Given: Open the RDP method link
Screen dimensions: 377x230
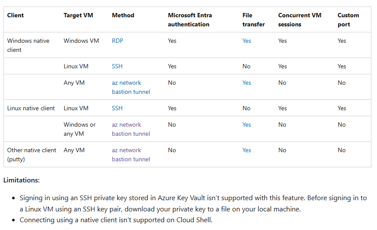Looking at the screenshot, I should (x=117, y=41).
